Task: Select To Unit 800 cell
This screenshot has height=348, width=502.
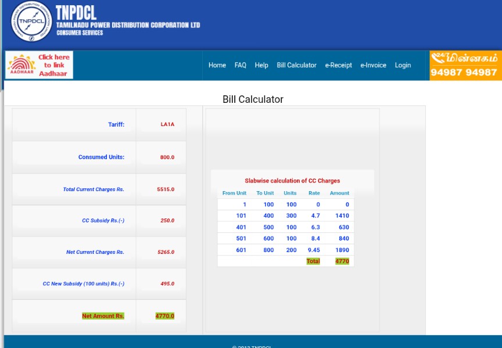Action: coord(268,250)
